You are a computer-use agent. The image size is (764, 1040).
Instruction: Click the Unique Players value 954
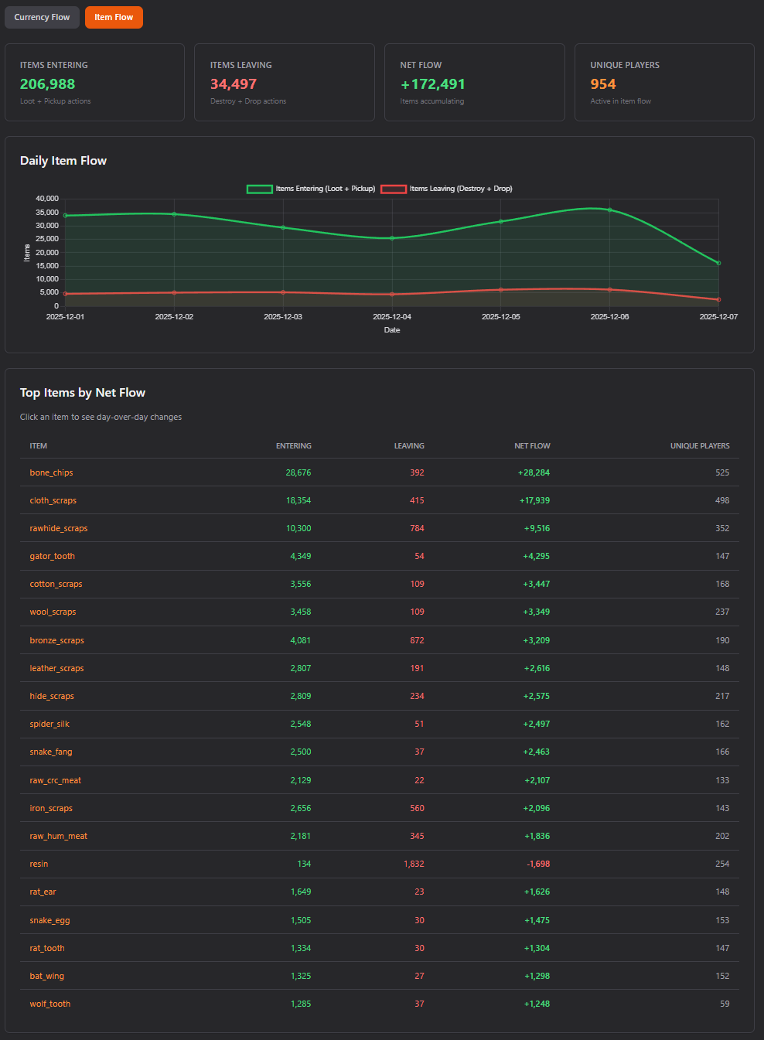(603, 84)
